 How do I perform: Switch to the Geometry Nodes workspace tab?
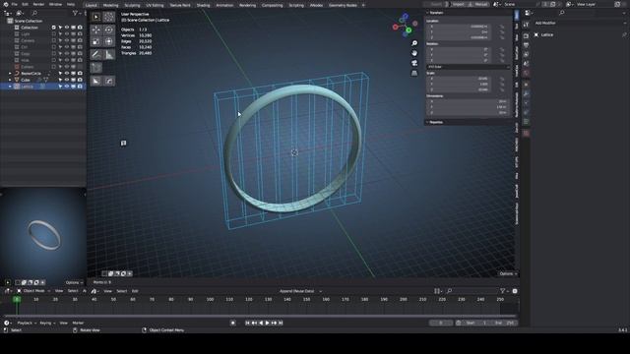[x=343, y=5]
